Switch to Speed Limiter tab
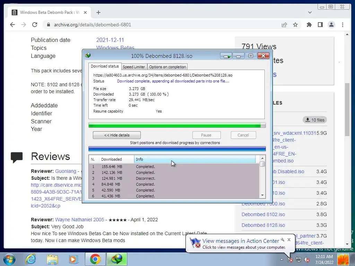Screen dimensions: 355x266 [x=134, y=67]
